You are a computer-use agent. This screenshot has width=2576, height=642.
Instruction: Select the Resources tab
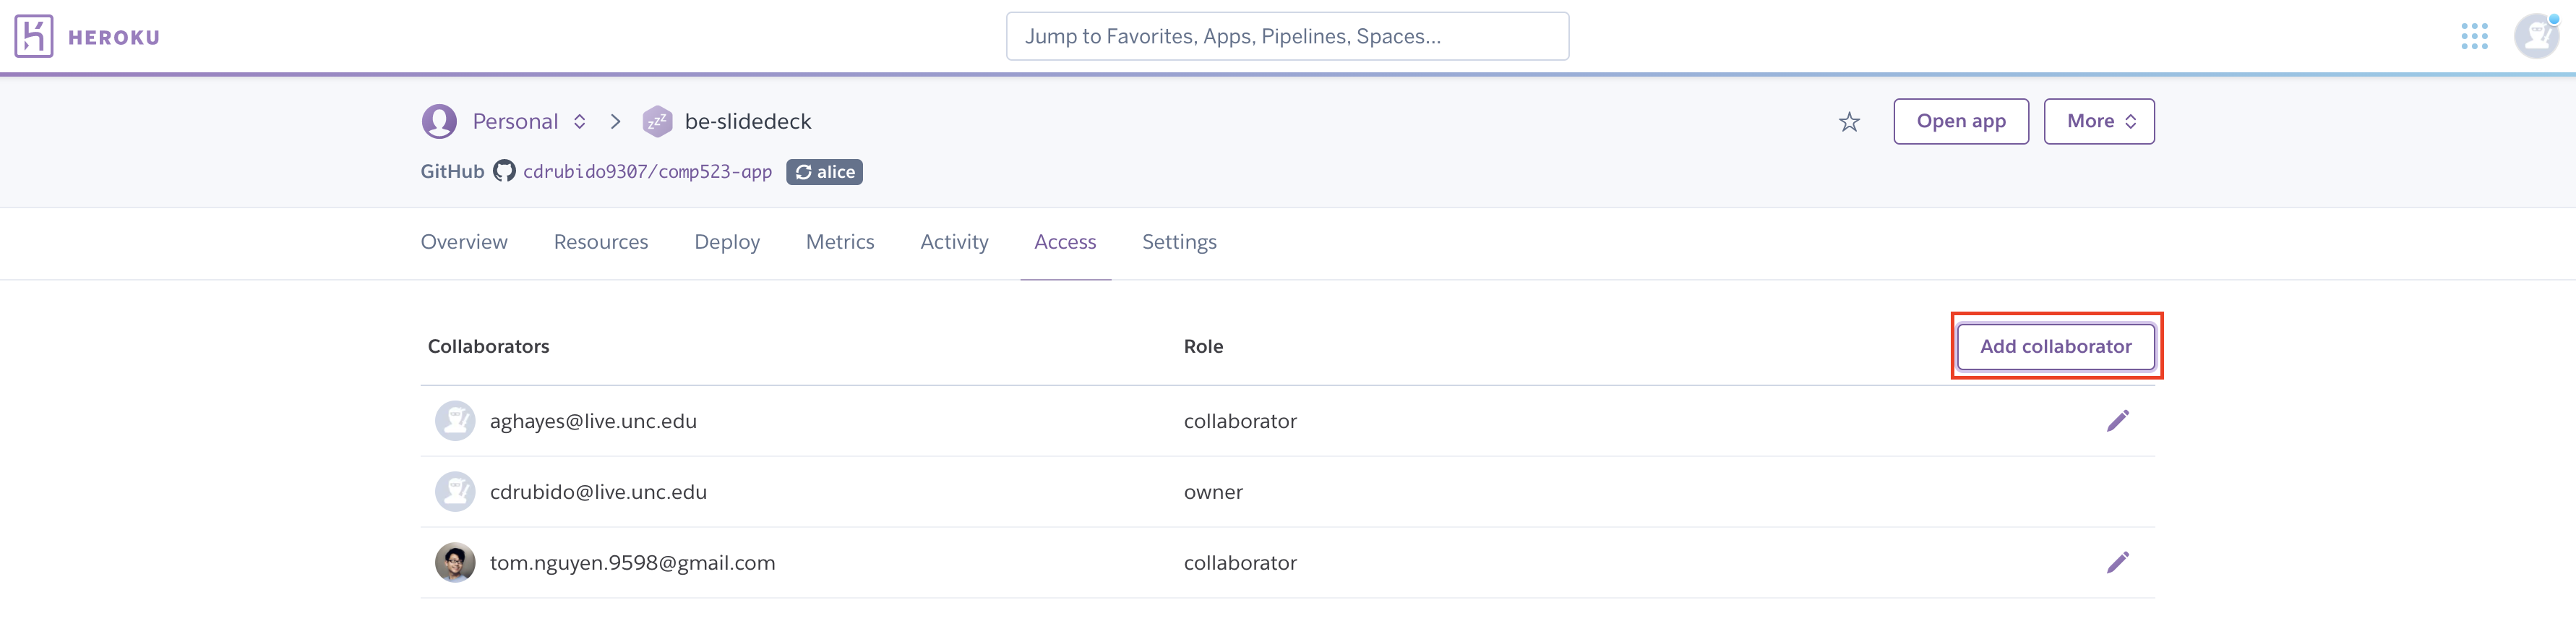601,242
